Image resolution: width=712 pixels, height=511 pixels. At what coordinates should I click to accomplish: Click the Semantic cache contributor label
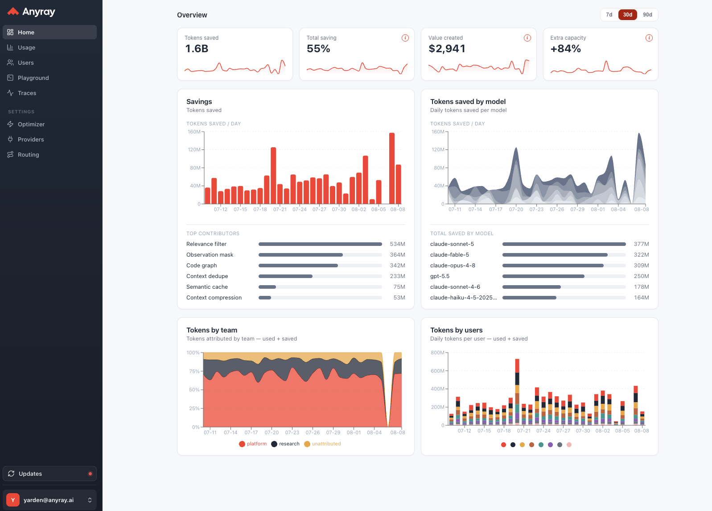pos(207,287)
